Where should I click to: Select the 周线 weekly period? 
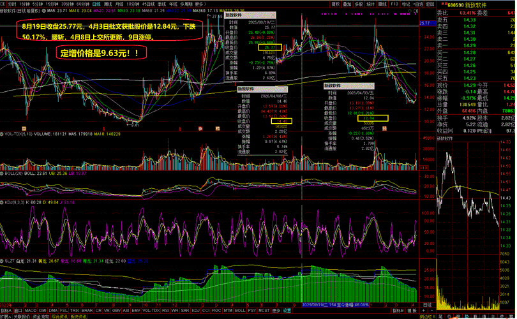click(x=108, y=4)
